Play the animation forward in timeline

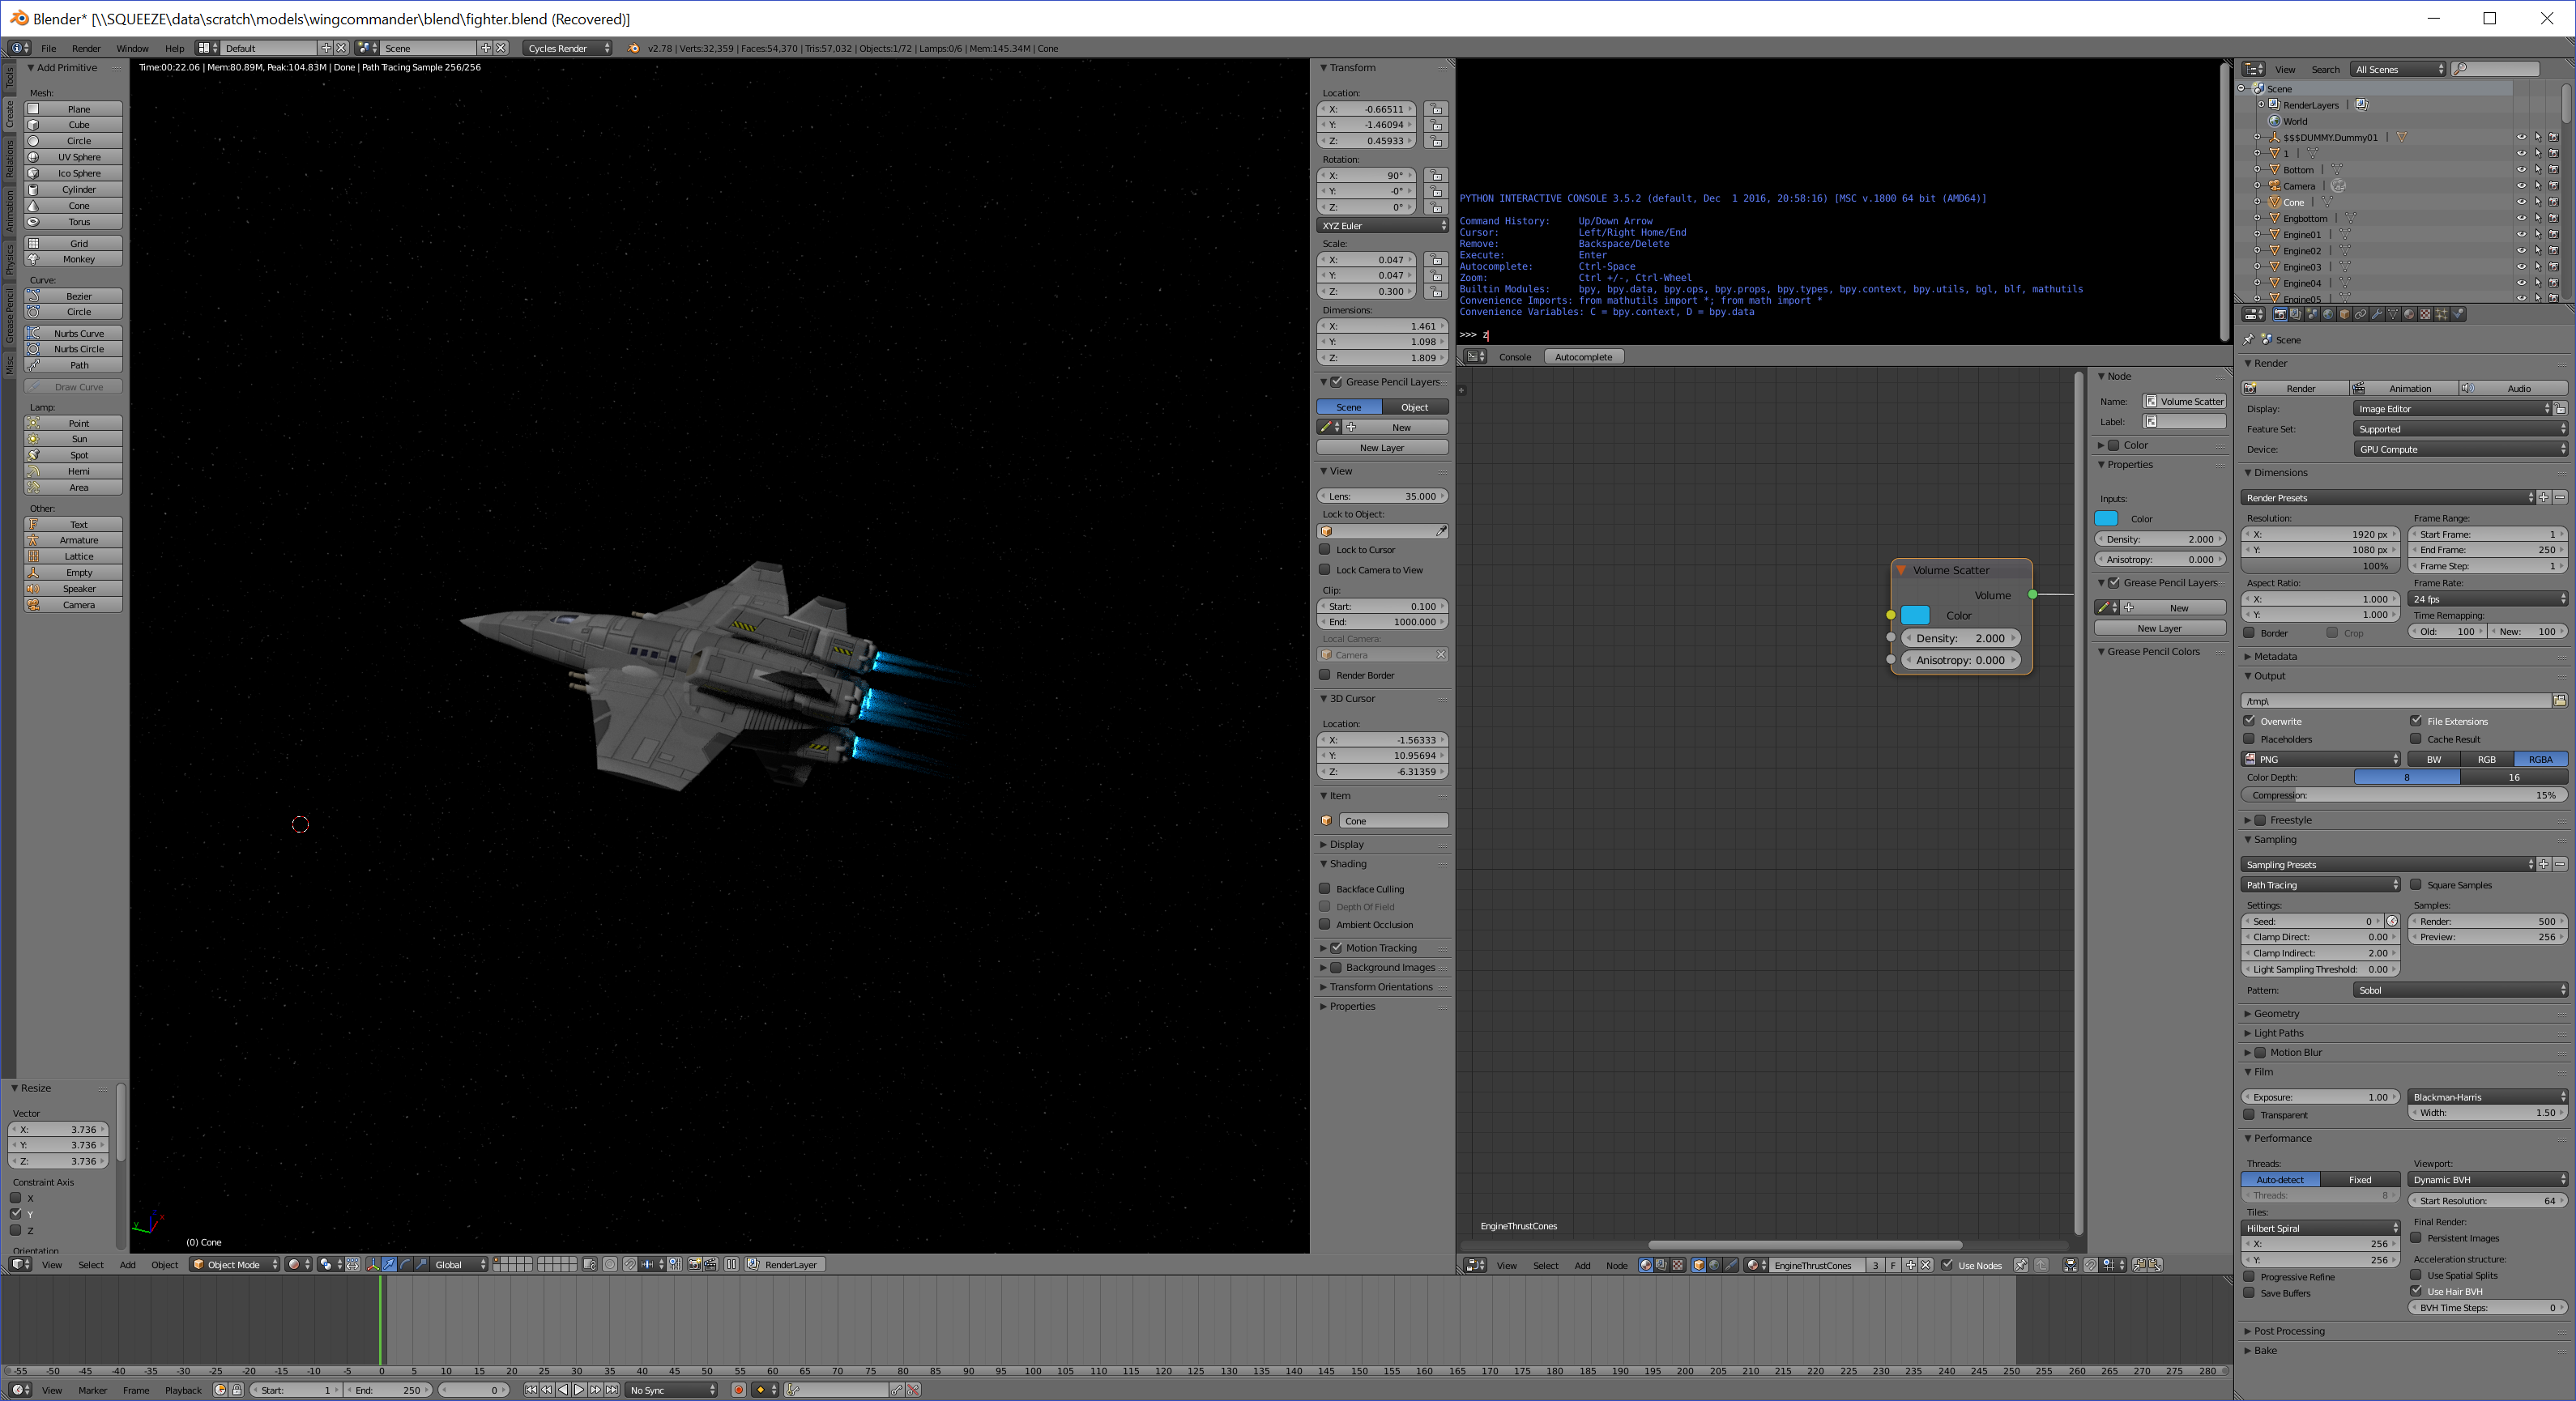pos(579,1390)
